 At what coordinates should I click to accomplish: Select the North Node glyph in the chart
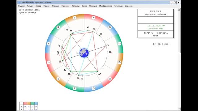(x=58, y=54)
